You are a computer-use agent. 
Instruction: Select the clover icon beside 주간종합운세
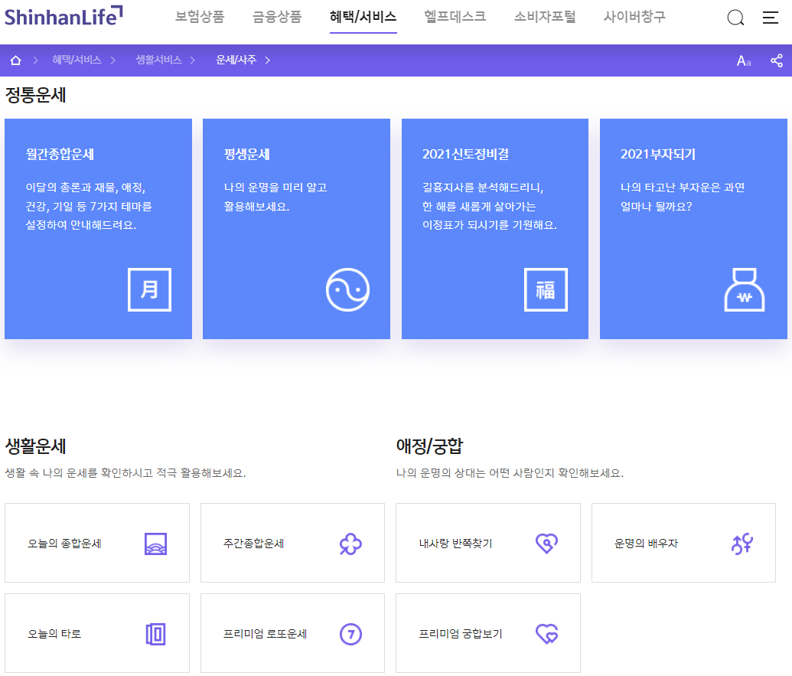[351, 543]
